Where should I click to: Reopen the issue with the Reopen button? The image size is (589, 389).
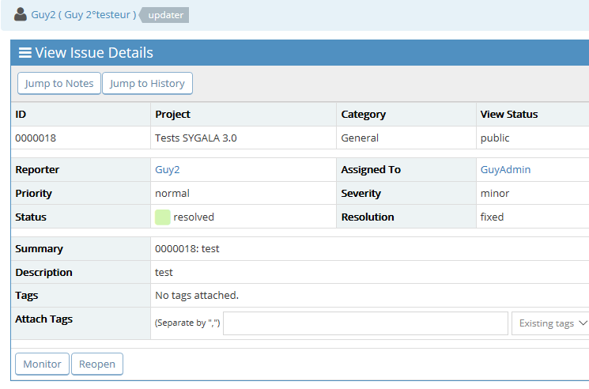coord(96,364)
